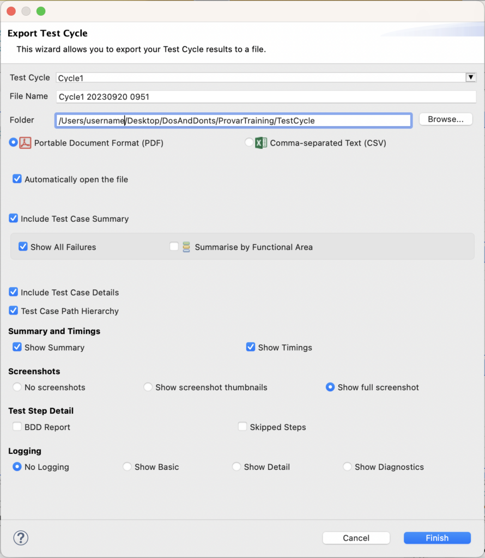Click the Excel icon next to CSV option
The height and width of the screenshot is (558, 485).
[x=260, y=142]
